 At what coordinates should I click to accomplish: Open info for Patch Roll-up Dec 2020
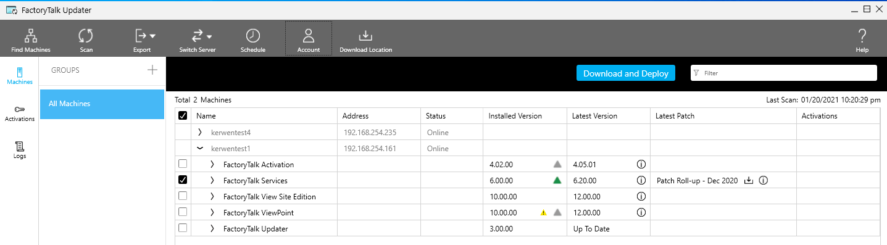pos(763,180)
